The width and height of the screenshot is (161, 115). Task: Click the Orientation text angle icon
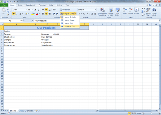point(54,10)
